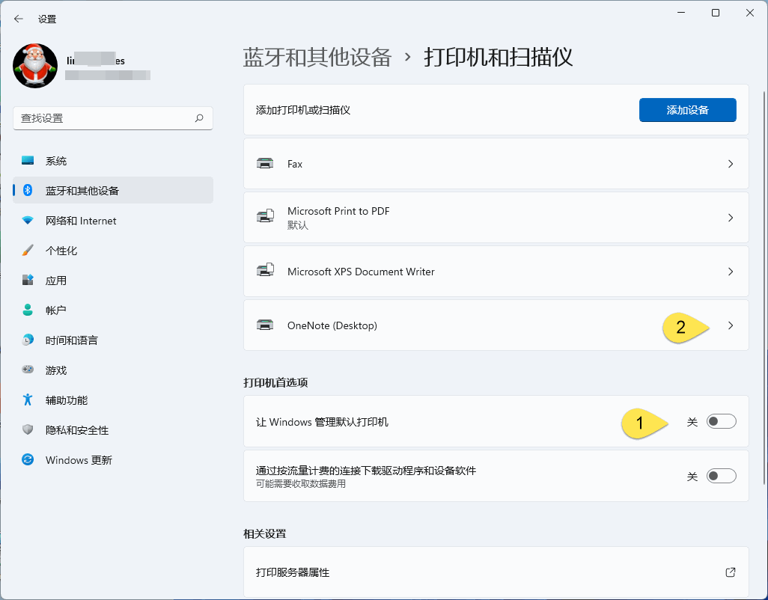Toggle metered connection driver download switch
The height and width of the screenshot is (600, 768).
(721, 476)
